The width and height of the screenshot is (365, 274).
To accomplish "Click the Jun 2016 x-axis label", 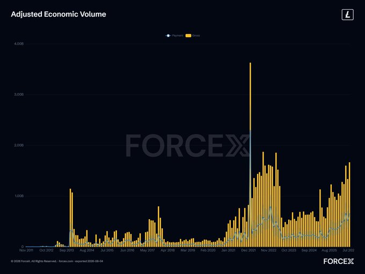I will point(127,250).
